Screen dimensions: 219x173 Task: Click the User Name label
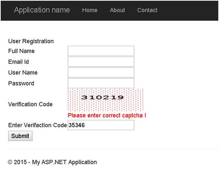(x=23, y=73)
